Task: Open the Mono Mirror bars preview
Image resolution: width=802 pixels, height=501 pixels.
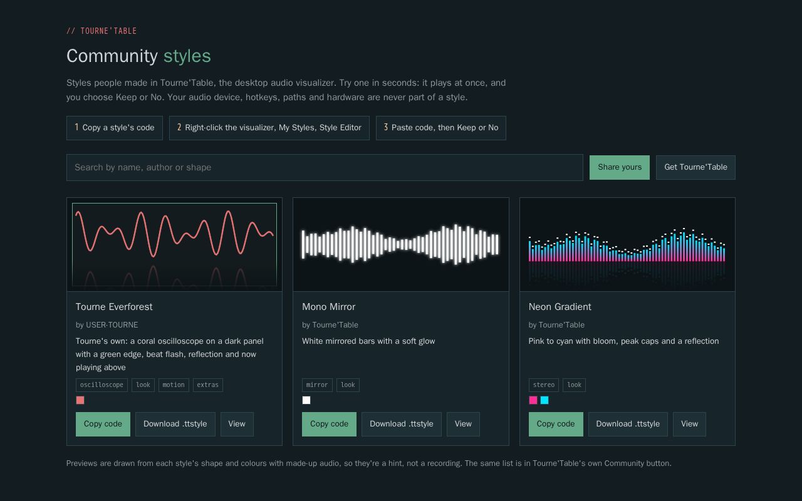Action: (x=401, y=245)
